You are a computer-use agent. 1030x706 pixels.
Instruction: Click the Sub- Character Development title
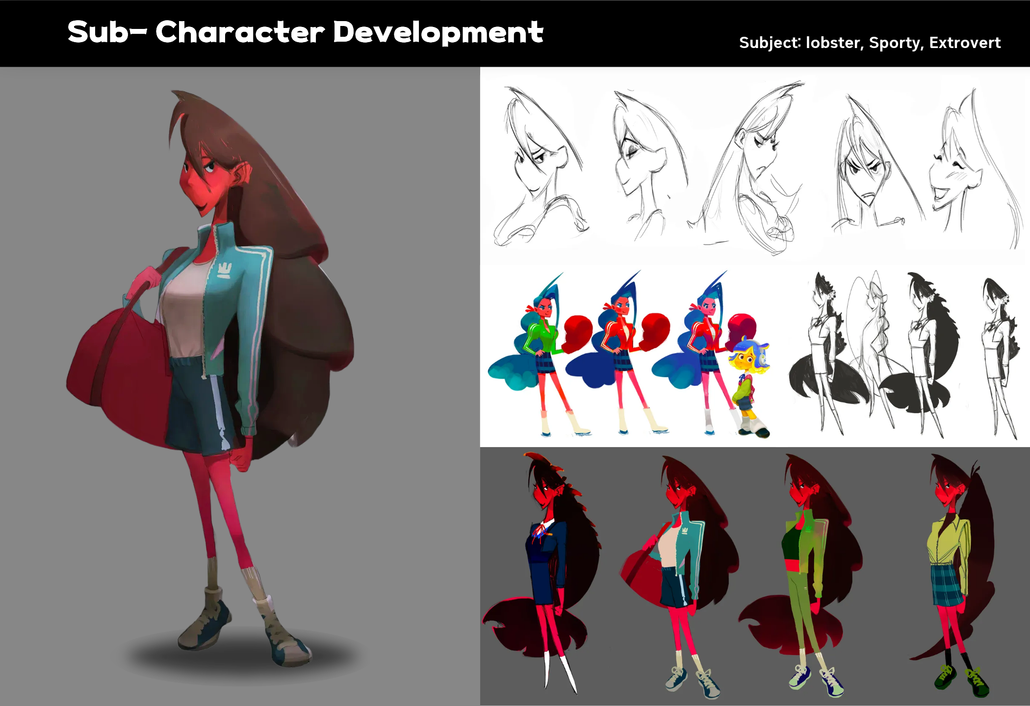tap(305, 32)
